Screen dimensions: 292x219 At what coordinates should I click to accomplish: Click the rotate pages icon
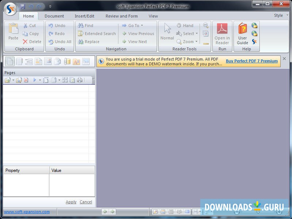pos(72,80)
